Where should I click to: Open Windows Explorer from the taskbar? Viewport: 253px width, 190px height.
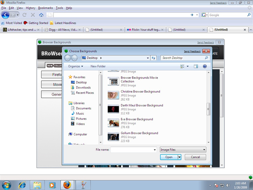37,185
